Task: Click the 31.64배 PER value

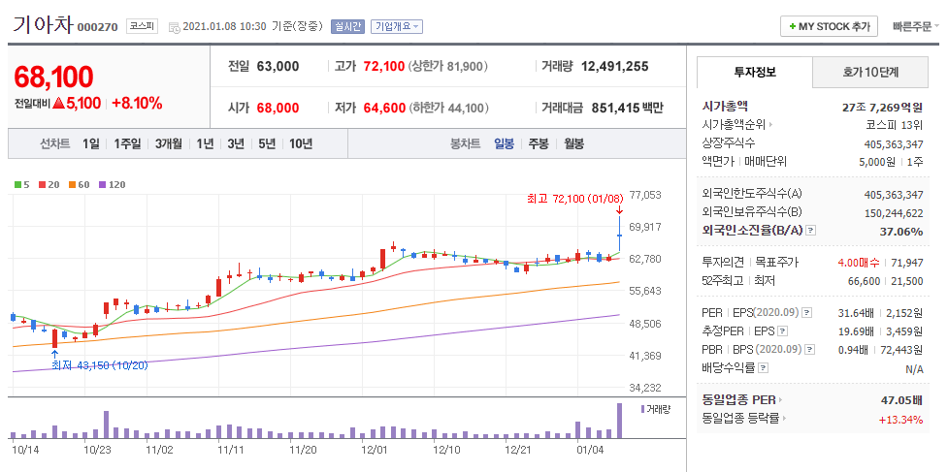Action: pos(855,313)
